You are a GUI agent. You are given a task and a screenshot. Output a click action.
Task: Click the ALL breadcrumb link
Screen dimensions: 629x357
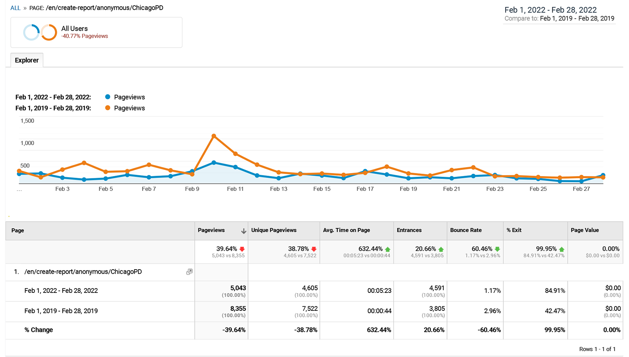15,8
